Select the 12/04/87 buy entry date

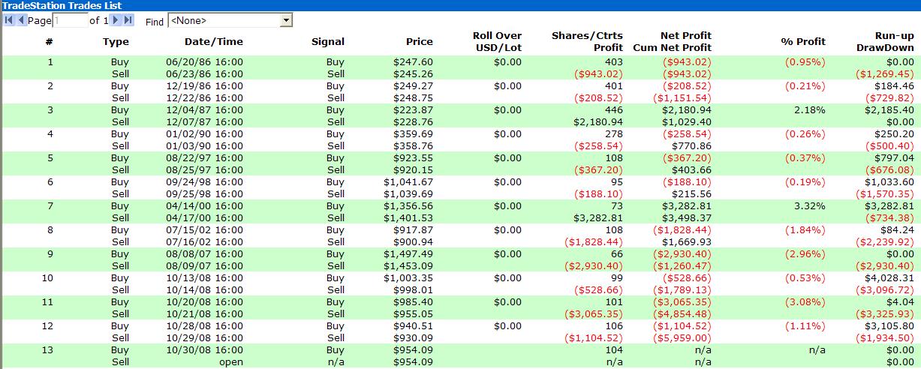pyautogui.click(x=204, y=110)
